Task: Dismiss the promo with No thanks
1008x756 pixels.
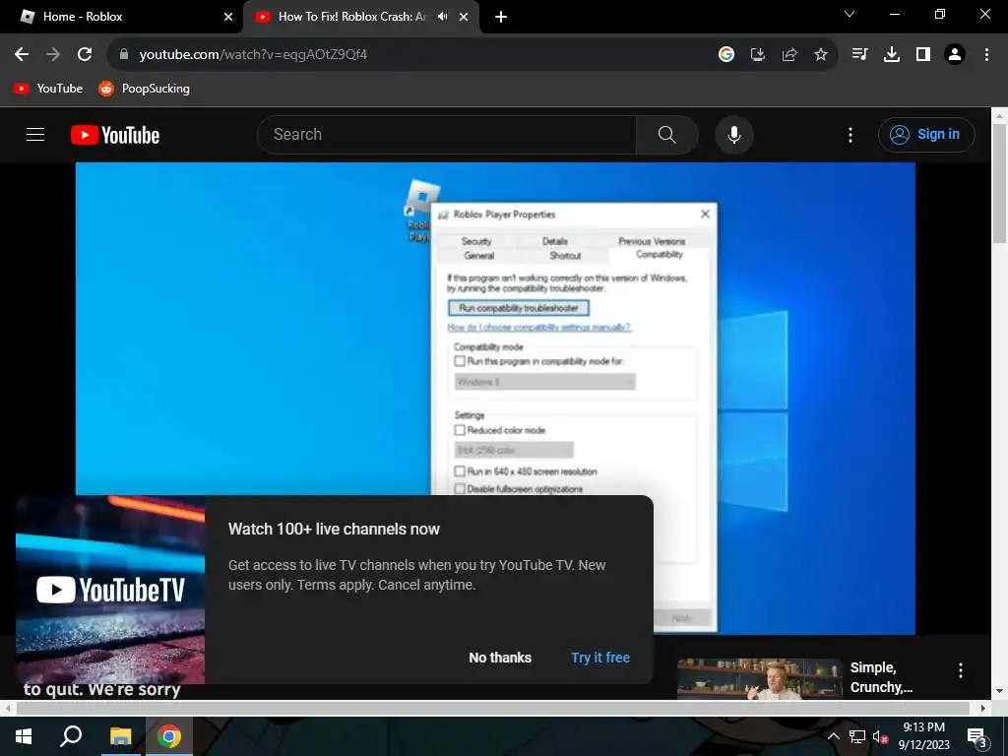Action: coord(500,658)
